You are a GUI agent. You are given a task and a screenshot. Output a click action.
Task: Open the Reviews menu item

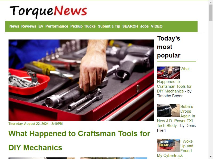(x=29, y=26)
